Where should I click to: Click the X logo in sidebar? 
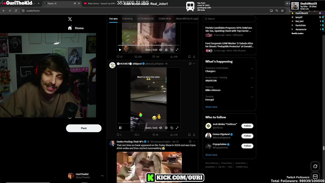click(70, 19)
